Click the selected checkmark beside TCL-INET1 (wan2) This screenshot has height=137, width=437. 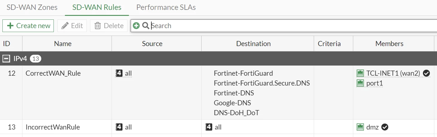[427, 73]
